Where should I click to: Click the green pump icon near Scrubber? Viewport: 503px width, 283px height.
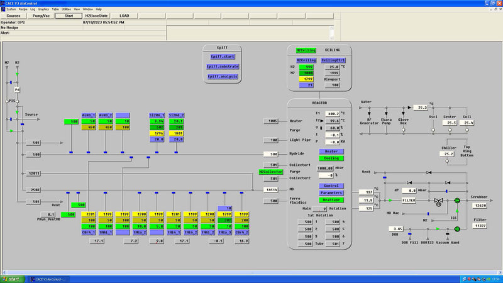pyautogui.click(x=458, y=201)
